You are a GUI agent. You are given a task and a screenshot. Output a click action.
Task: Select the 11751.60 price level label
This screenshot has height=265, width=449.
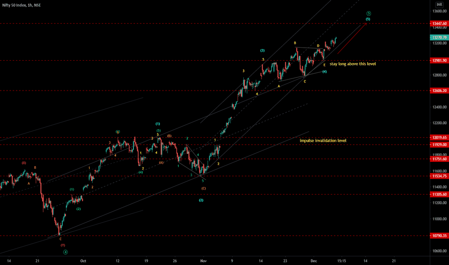click(x=439, y=159)
